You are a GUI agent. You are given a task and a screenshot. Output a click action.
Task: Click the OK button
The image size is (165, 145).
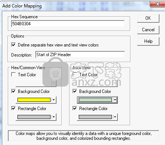click(148, 18)
